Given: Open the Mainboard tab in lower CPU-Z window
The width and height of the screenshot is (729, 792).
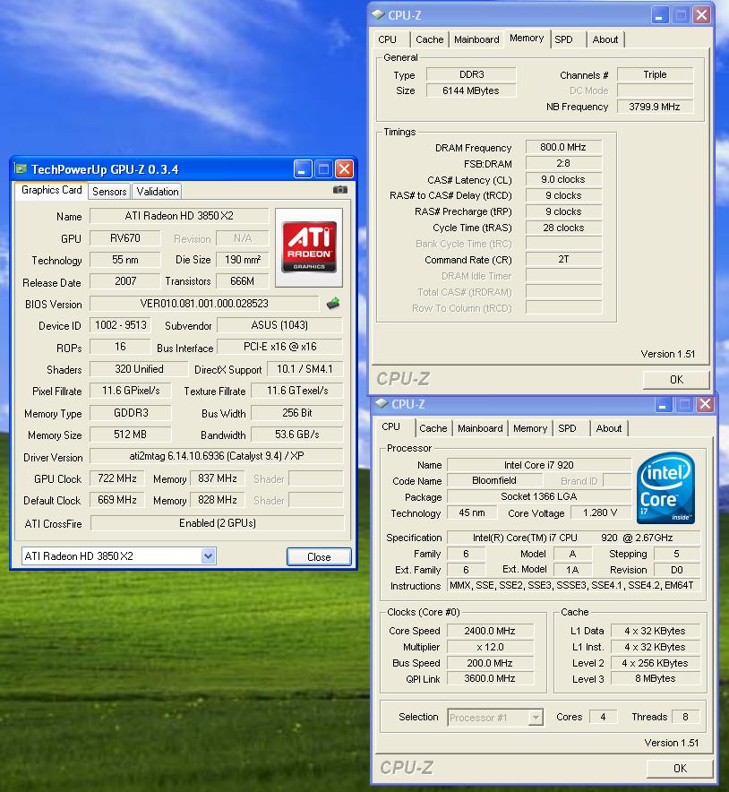Looking at the screenshot, I should [x=480, y=428].
